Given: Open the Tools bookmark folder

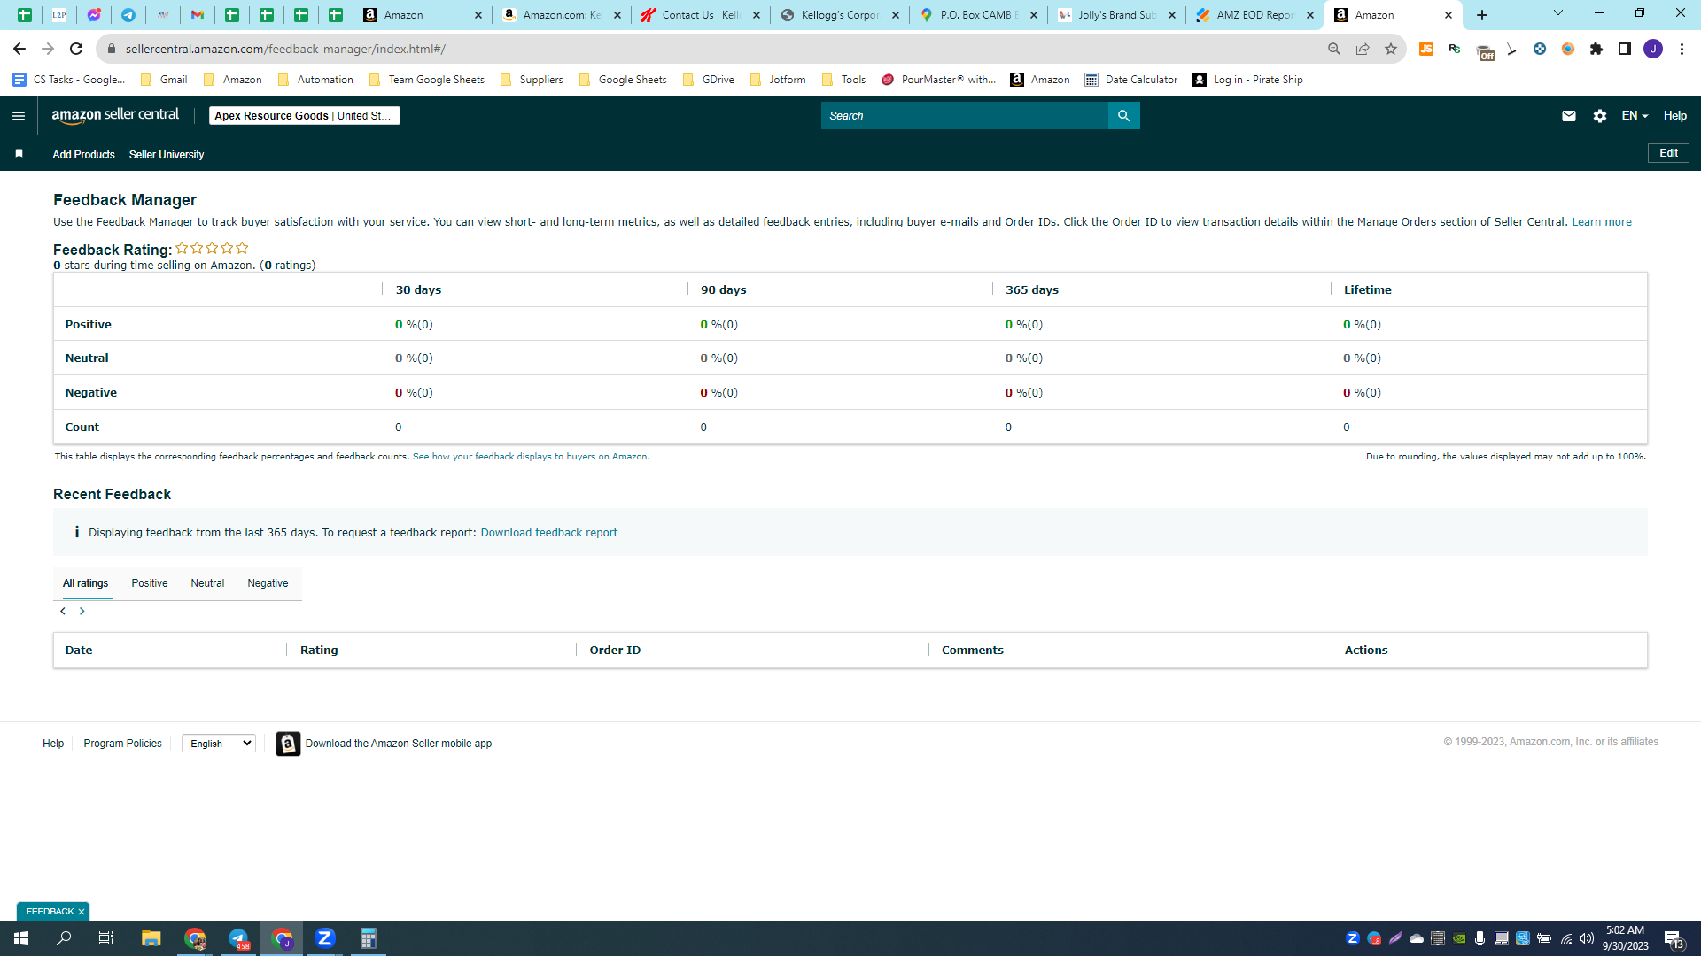Looking at the screenshot, I should tap(844, 80).
